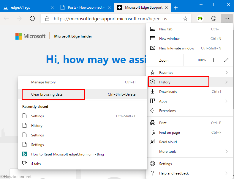Viewport: 234px width, 179px height.
Task: Open the Favorites menu item
Action: point(189,73)
